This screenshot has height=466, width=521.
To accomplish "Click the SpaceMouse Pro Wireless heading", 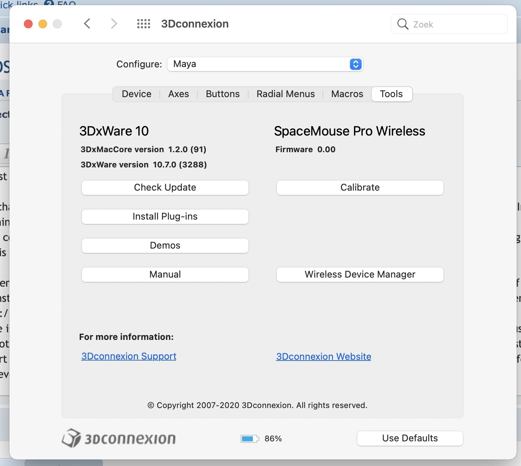I will pyautogui.click(x=350, y=131).
